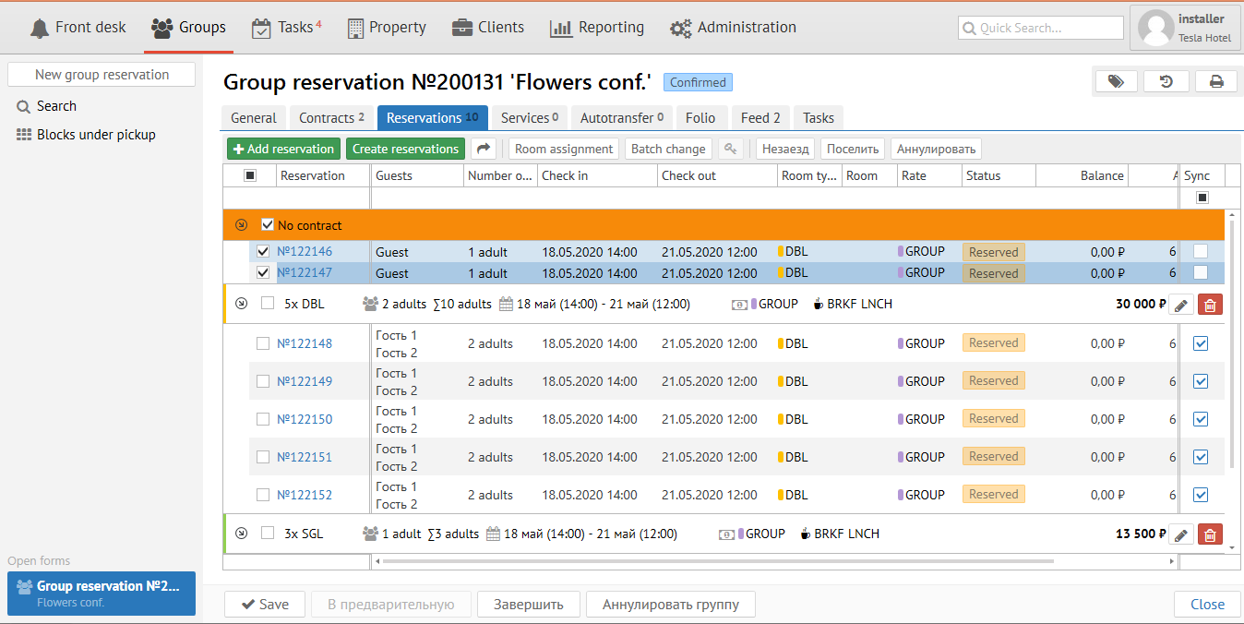This screenshot has height=624, width=1244.
Task: Click the share arrow toolbar icon
Action: [x=484, y=149]
